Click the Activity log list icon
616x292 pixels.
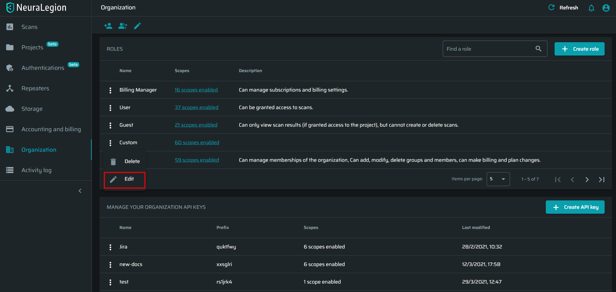[x=10, y=170]
